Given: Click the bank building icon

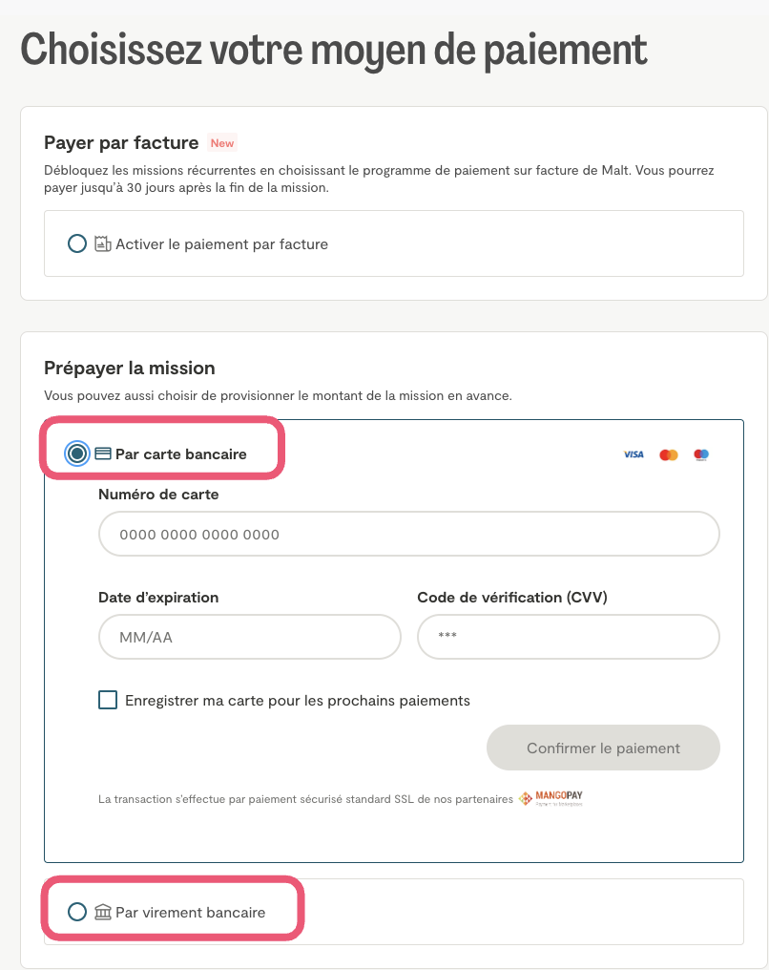Looking at the screenshot, I should [x=103, y=913].
